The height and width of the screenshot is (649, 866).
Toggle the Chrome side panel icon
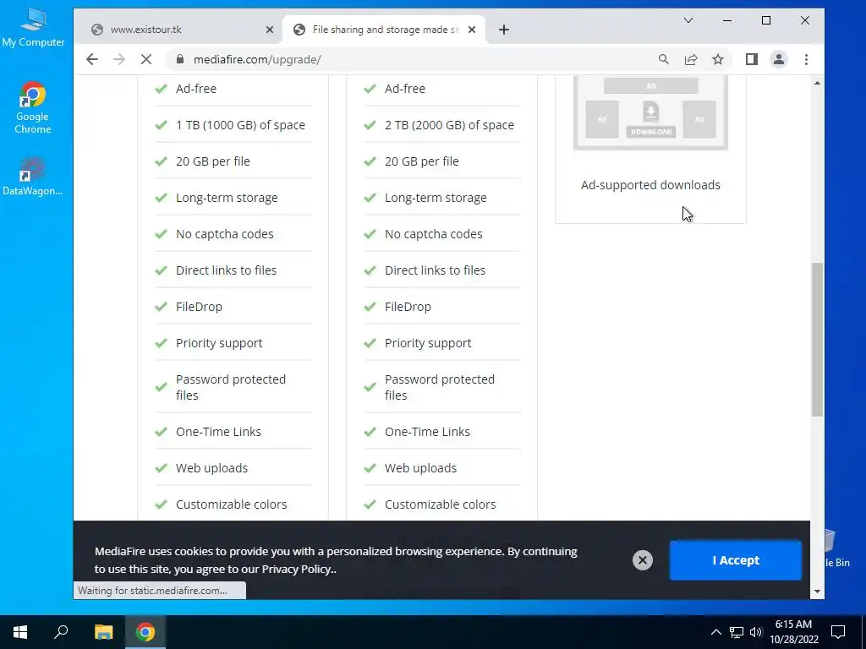point(751,60)
